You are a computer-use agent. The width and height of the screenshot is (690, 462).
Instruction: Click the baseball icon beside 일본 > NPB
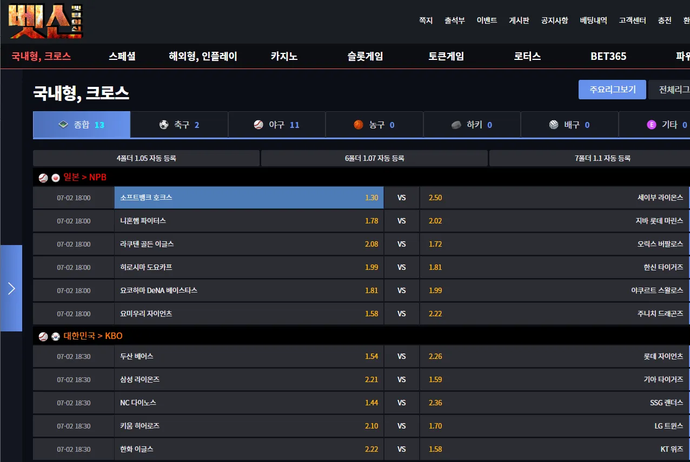(43, 178)
